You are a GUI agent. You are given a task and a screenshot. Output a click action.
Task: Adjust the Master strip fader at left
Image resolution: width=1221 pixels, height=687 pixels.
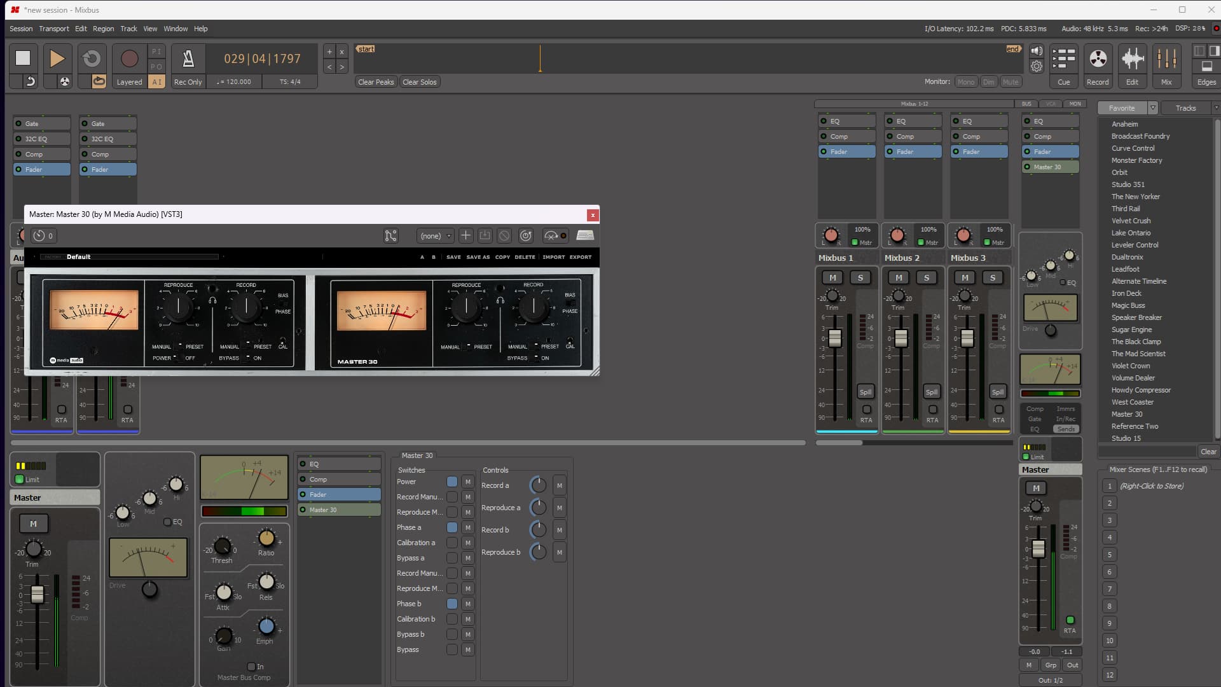[38, 594]
